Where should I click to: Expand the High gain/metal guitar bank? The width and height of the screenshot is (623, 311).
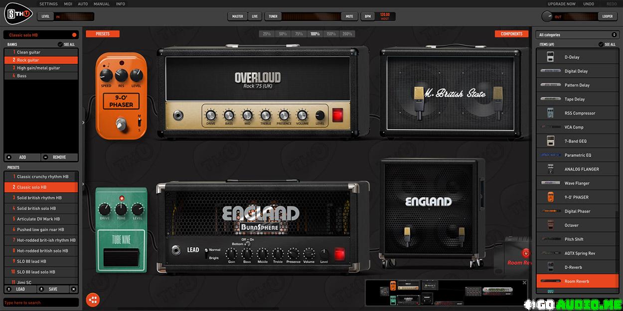click(x=41, y=68)
